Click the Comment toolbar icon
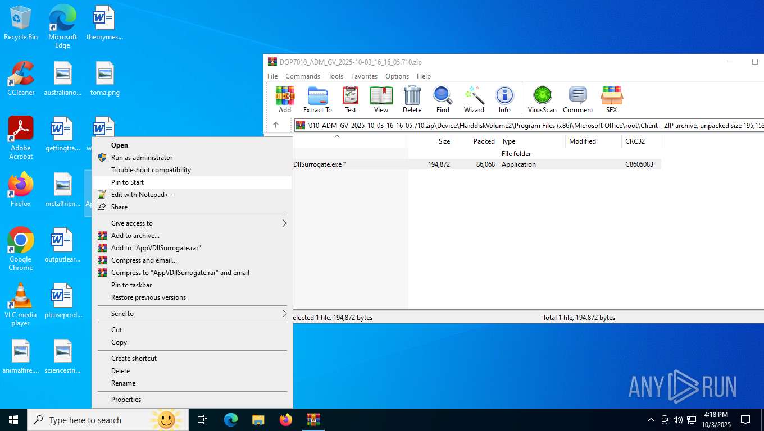 578,100
